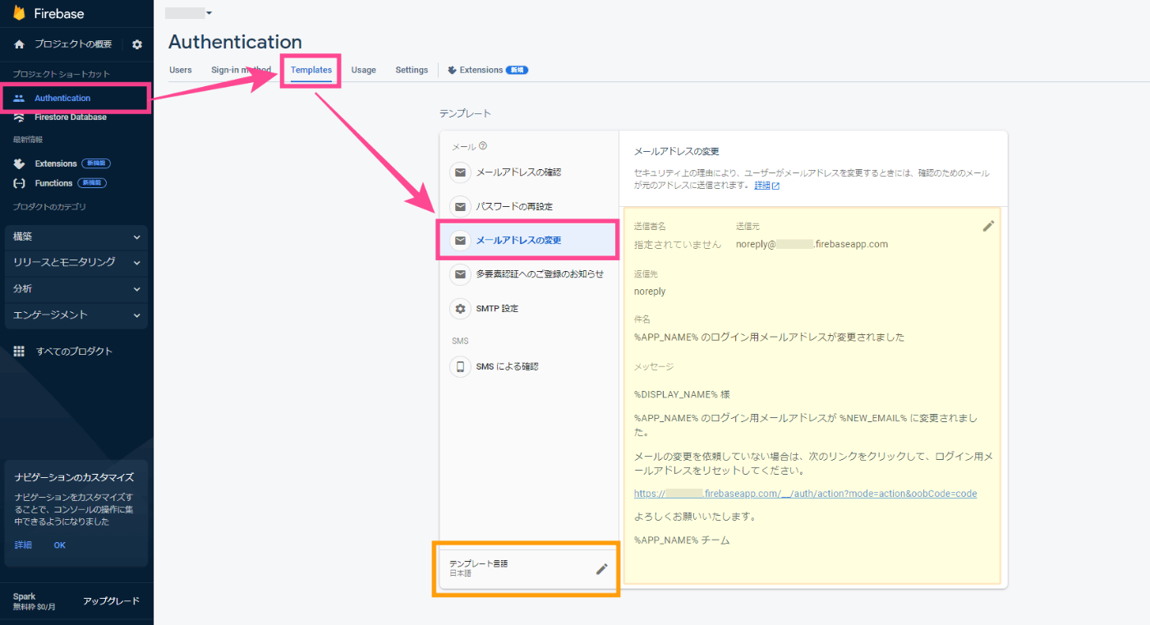Expand the 構築 category
Image resolution: width=1150 pixels, height=625 pixels.
tap(76, 237)
